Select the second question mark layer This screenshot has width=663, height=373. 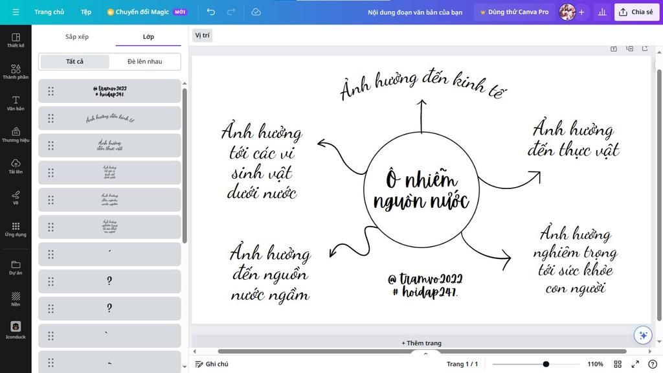(x=109, y=308)
